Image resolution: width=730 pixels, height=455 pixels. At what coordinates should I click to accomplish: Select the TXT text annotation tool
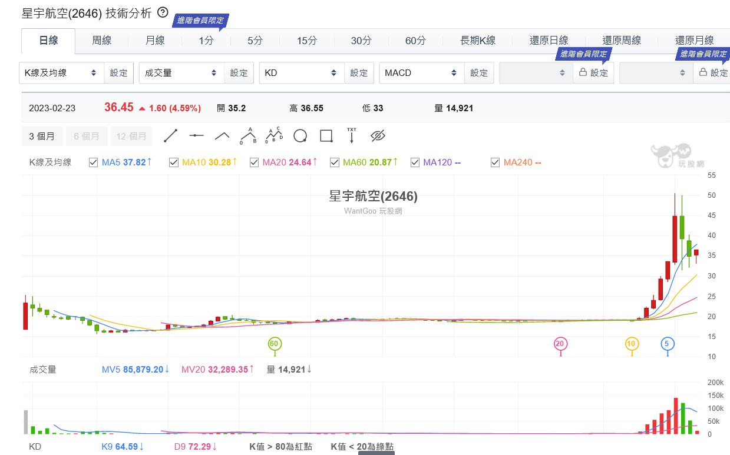click(x=352, y=135)
